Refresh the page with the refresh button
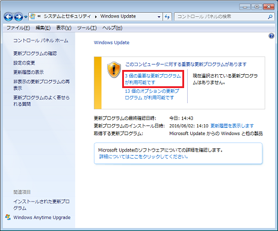 click(x=167, y=17)
